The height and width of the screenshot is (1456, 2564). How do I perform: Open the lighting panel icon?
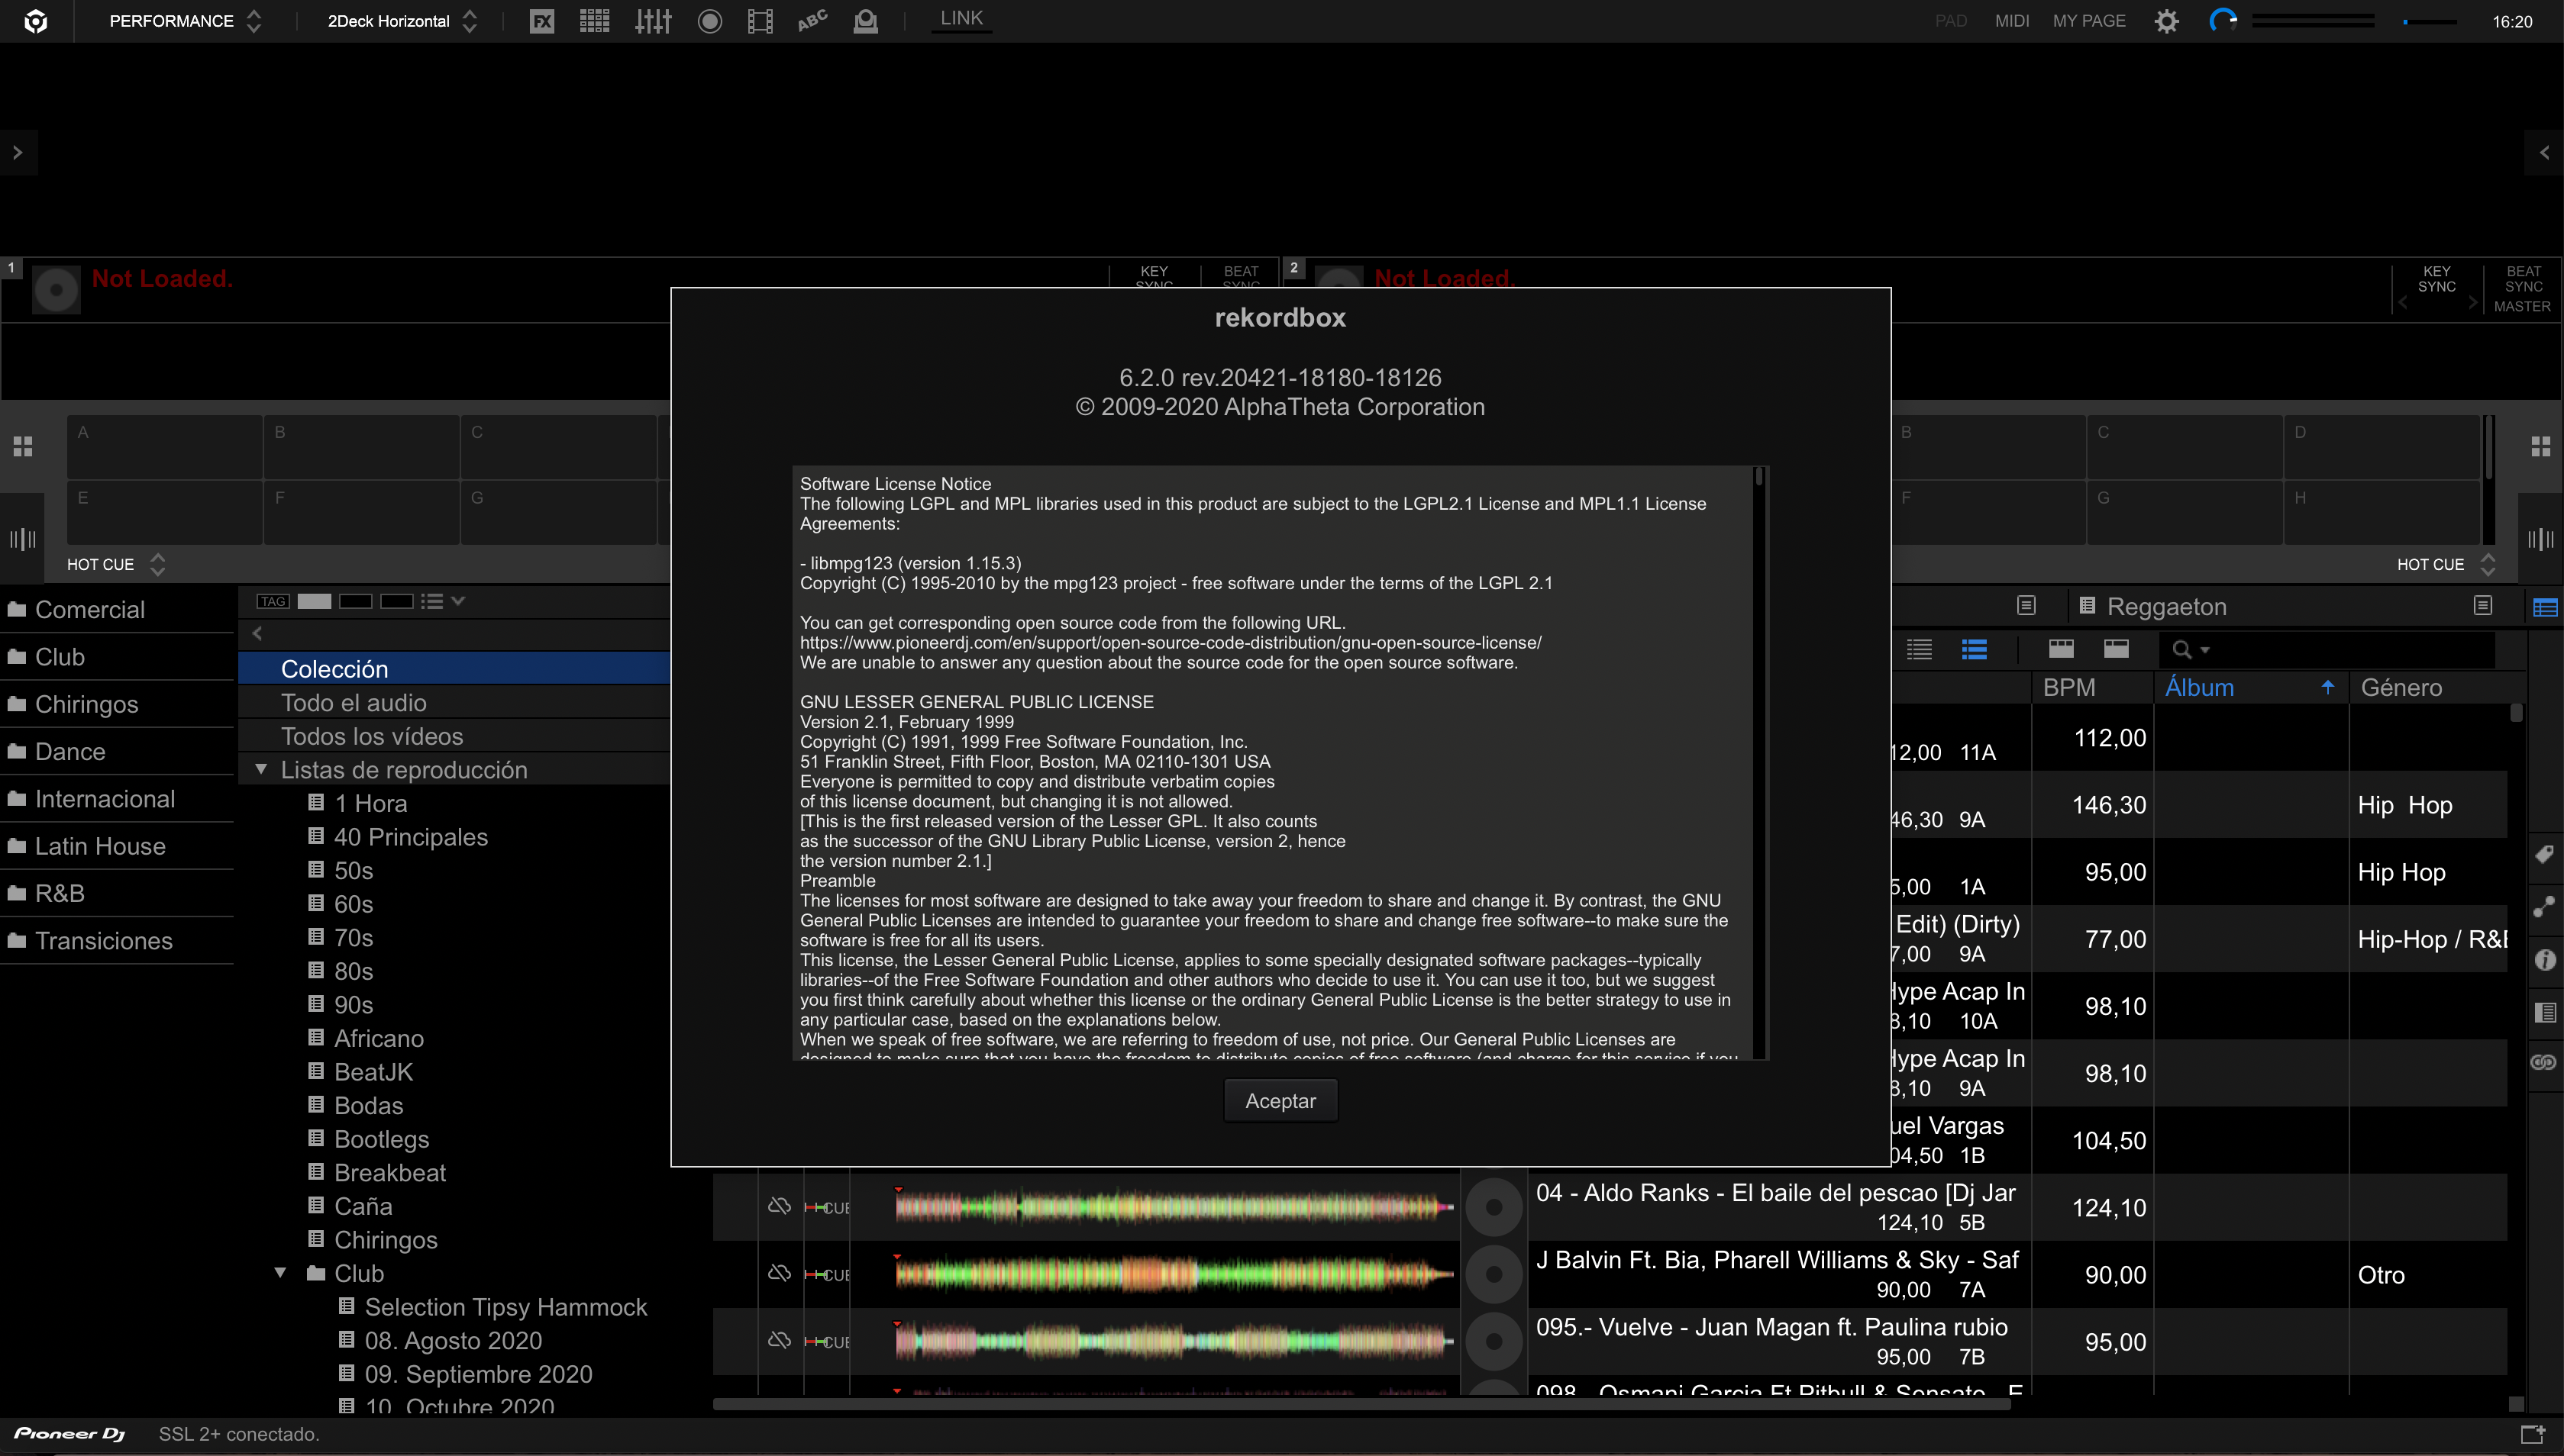click(865, 21)
